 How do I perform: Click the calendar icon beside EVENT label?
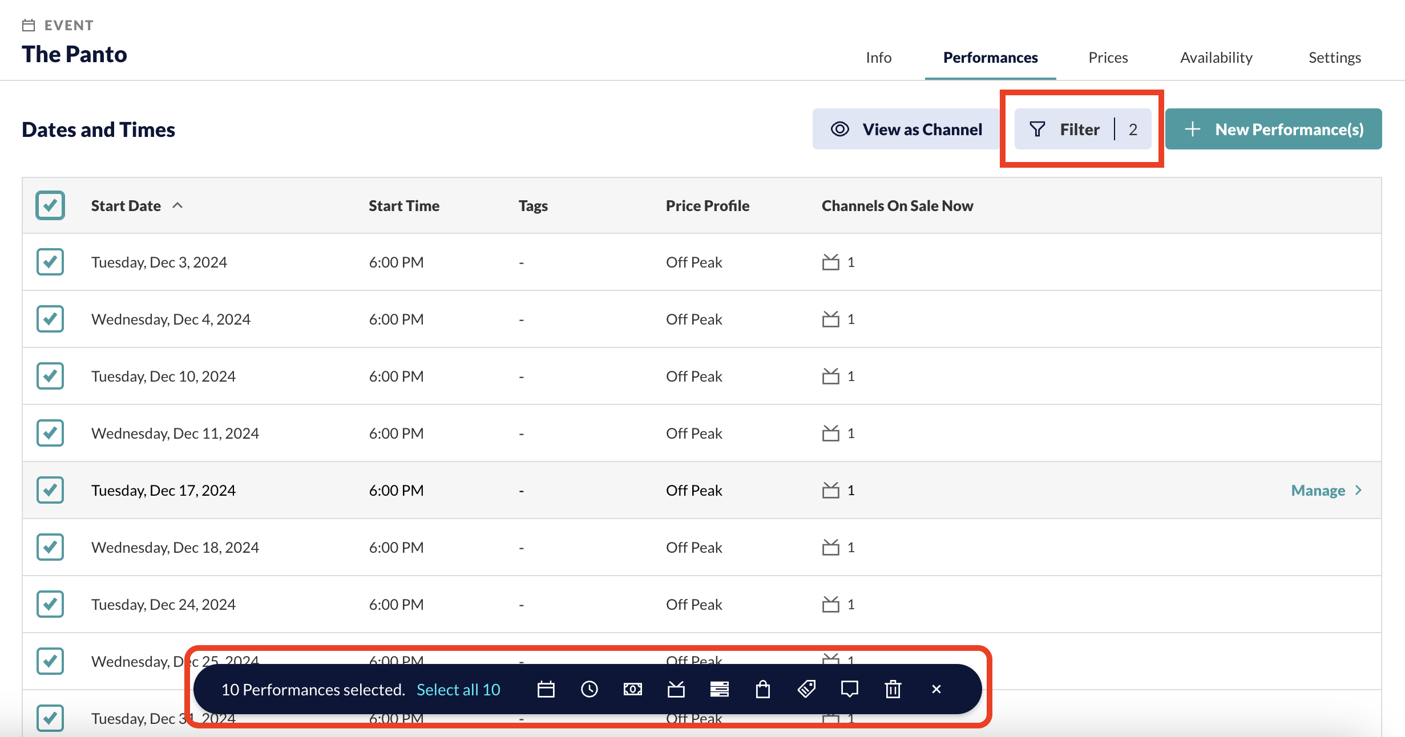tap(29, 25)
